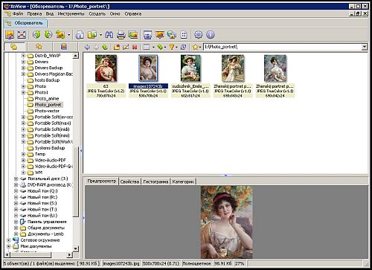Switch to full screen view icon
Image resolution: width=372 pixels, height=270 pixels.
pyautogui.click(x=22, y=35)
